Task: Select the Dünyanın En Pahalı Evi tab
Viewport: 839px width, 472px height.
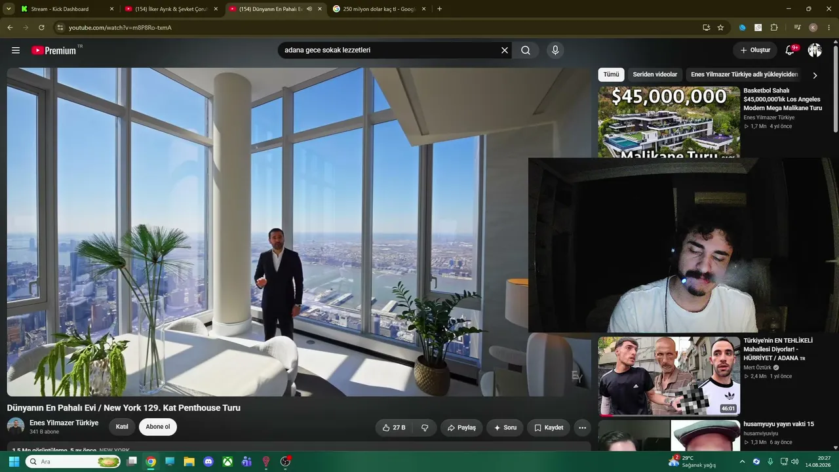Action: click(275, 9)
